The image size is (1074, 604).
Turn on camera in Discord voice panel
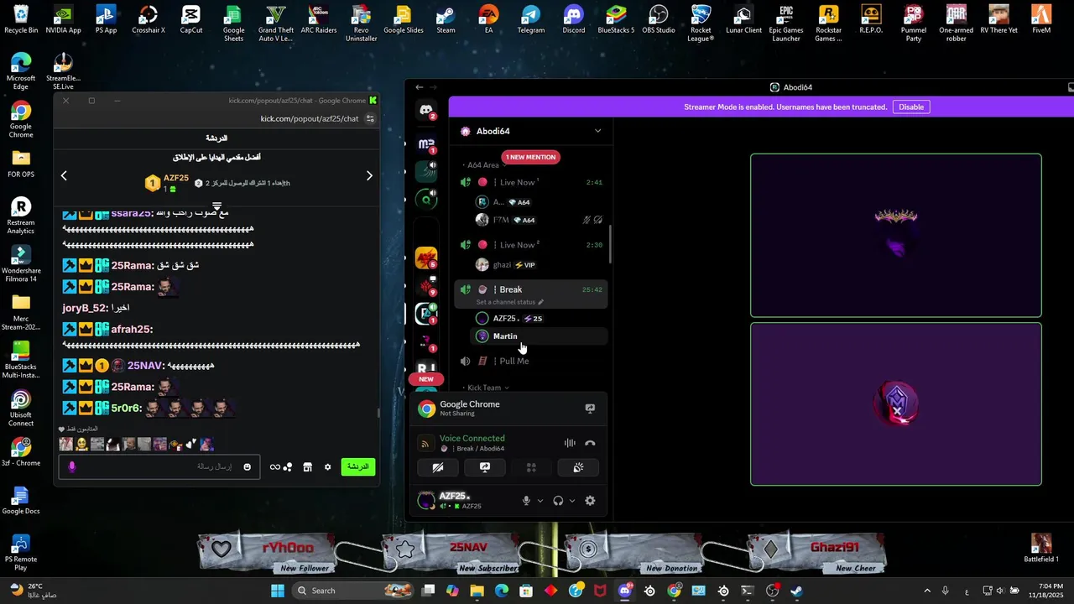click(438, 467)
